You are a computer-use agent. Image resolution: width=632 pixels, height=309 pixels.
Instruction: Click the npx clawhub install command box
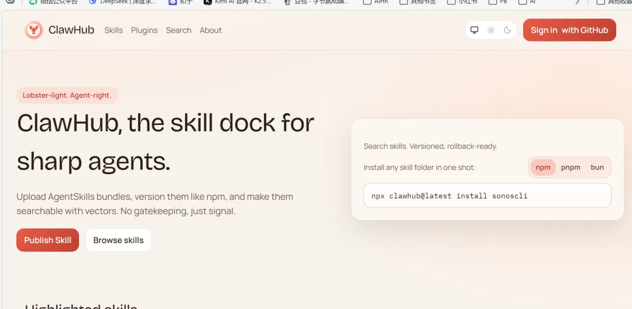coord(487,196)
